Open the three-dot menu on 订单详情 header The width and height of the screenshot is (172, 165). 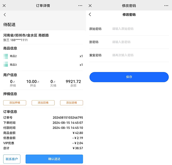click(80, 5)
